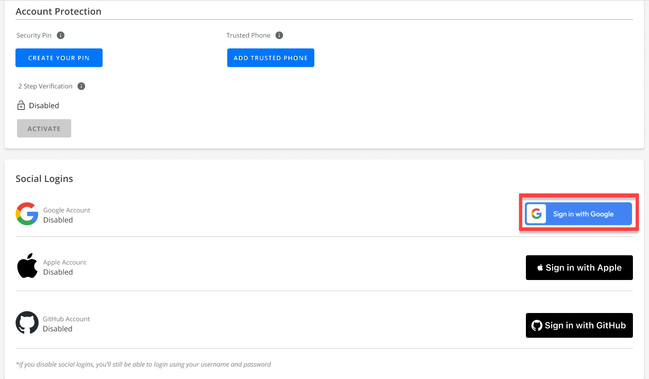Viewport: 649px width, 379px height.
Task: Enable Google login via Sign in with Google
Action: tap(578, 214)
